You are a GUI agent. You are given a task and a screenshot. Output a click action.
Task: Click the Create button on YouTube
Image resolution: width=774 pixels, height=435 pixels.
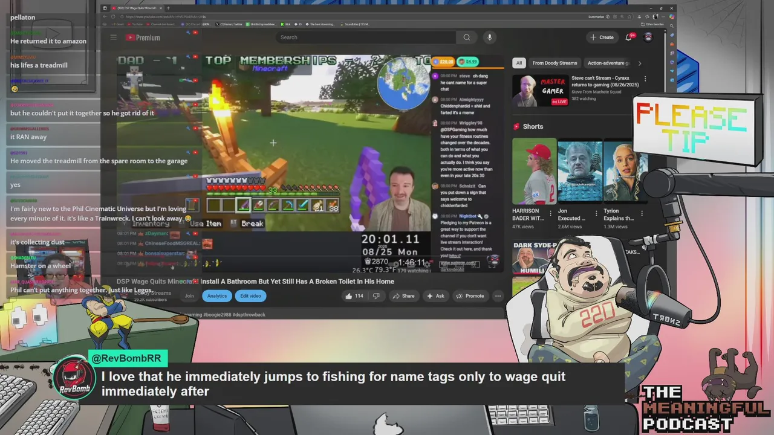tap(602, 37)
